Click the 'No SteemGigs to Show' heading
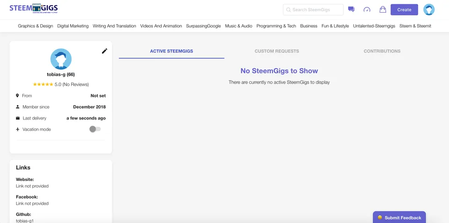Image resolution: width=449 pixels, height=223 pixels. 279,71
